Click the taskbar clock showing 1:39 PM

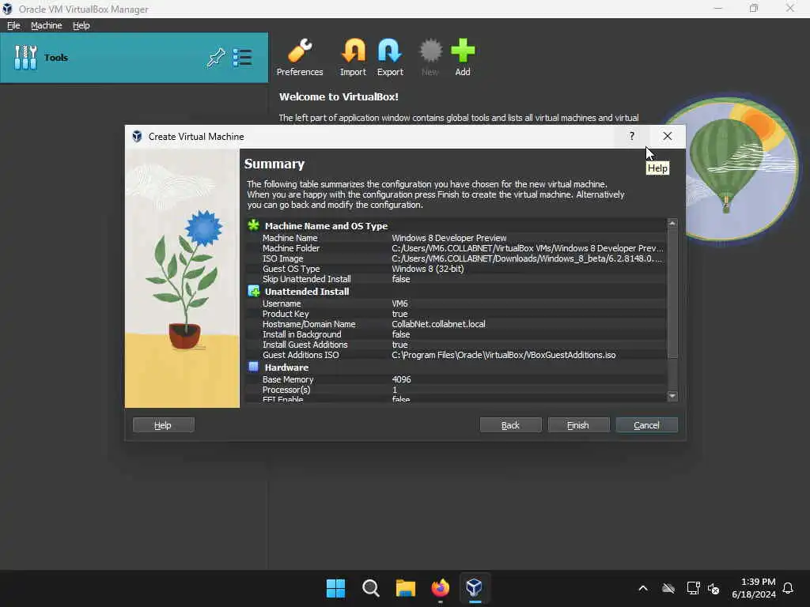753,588
